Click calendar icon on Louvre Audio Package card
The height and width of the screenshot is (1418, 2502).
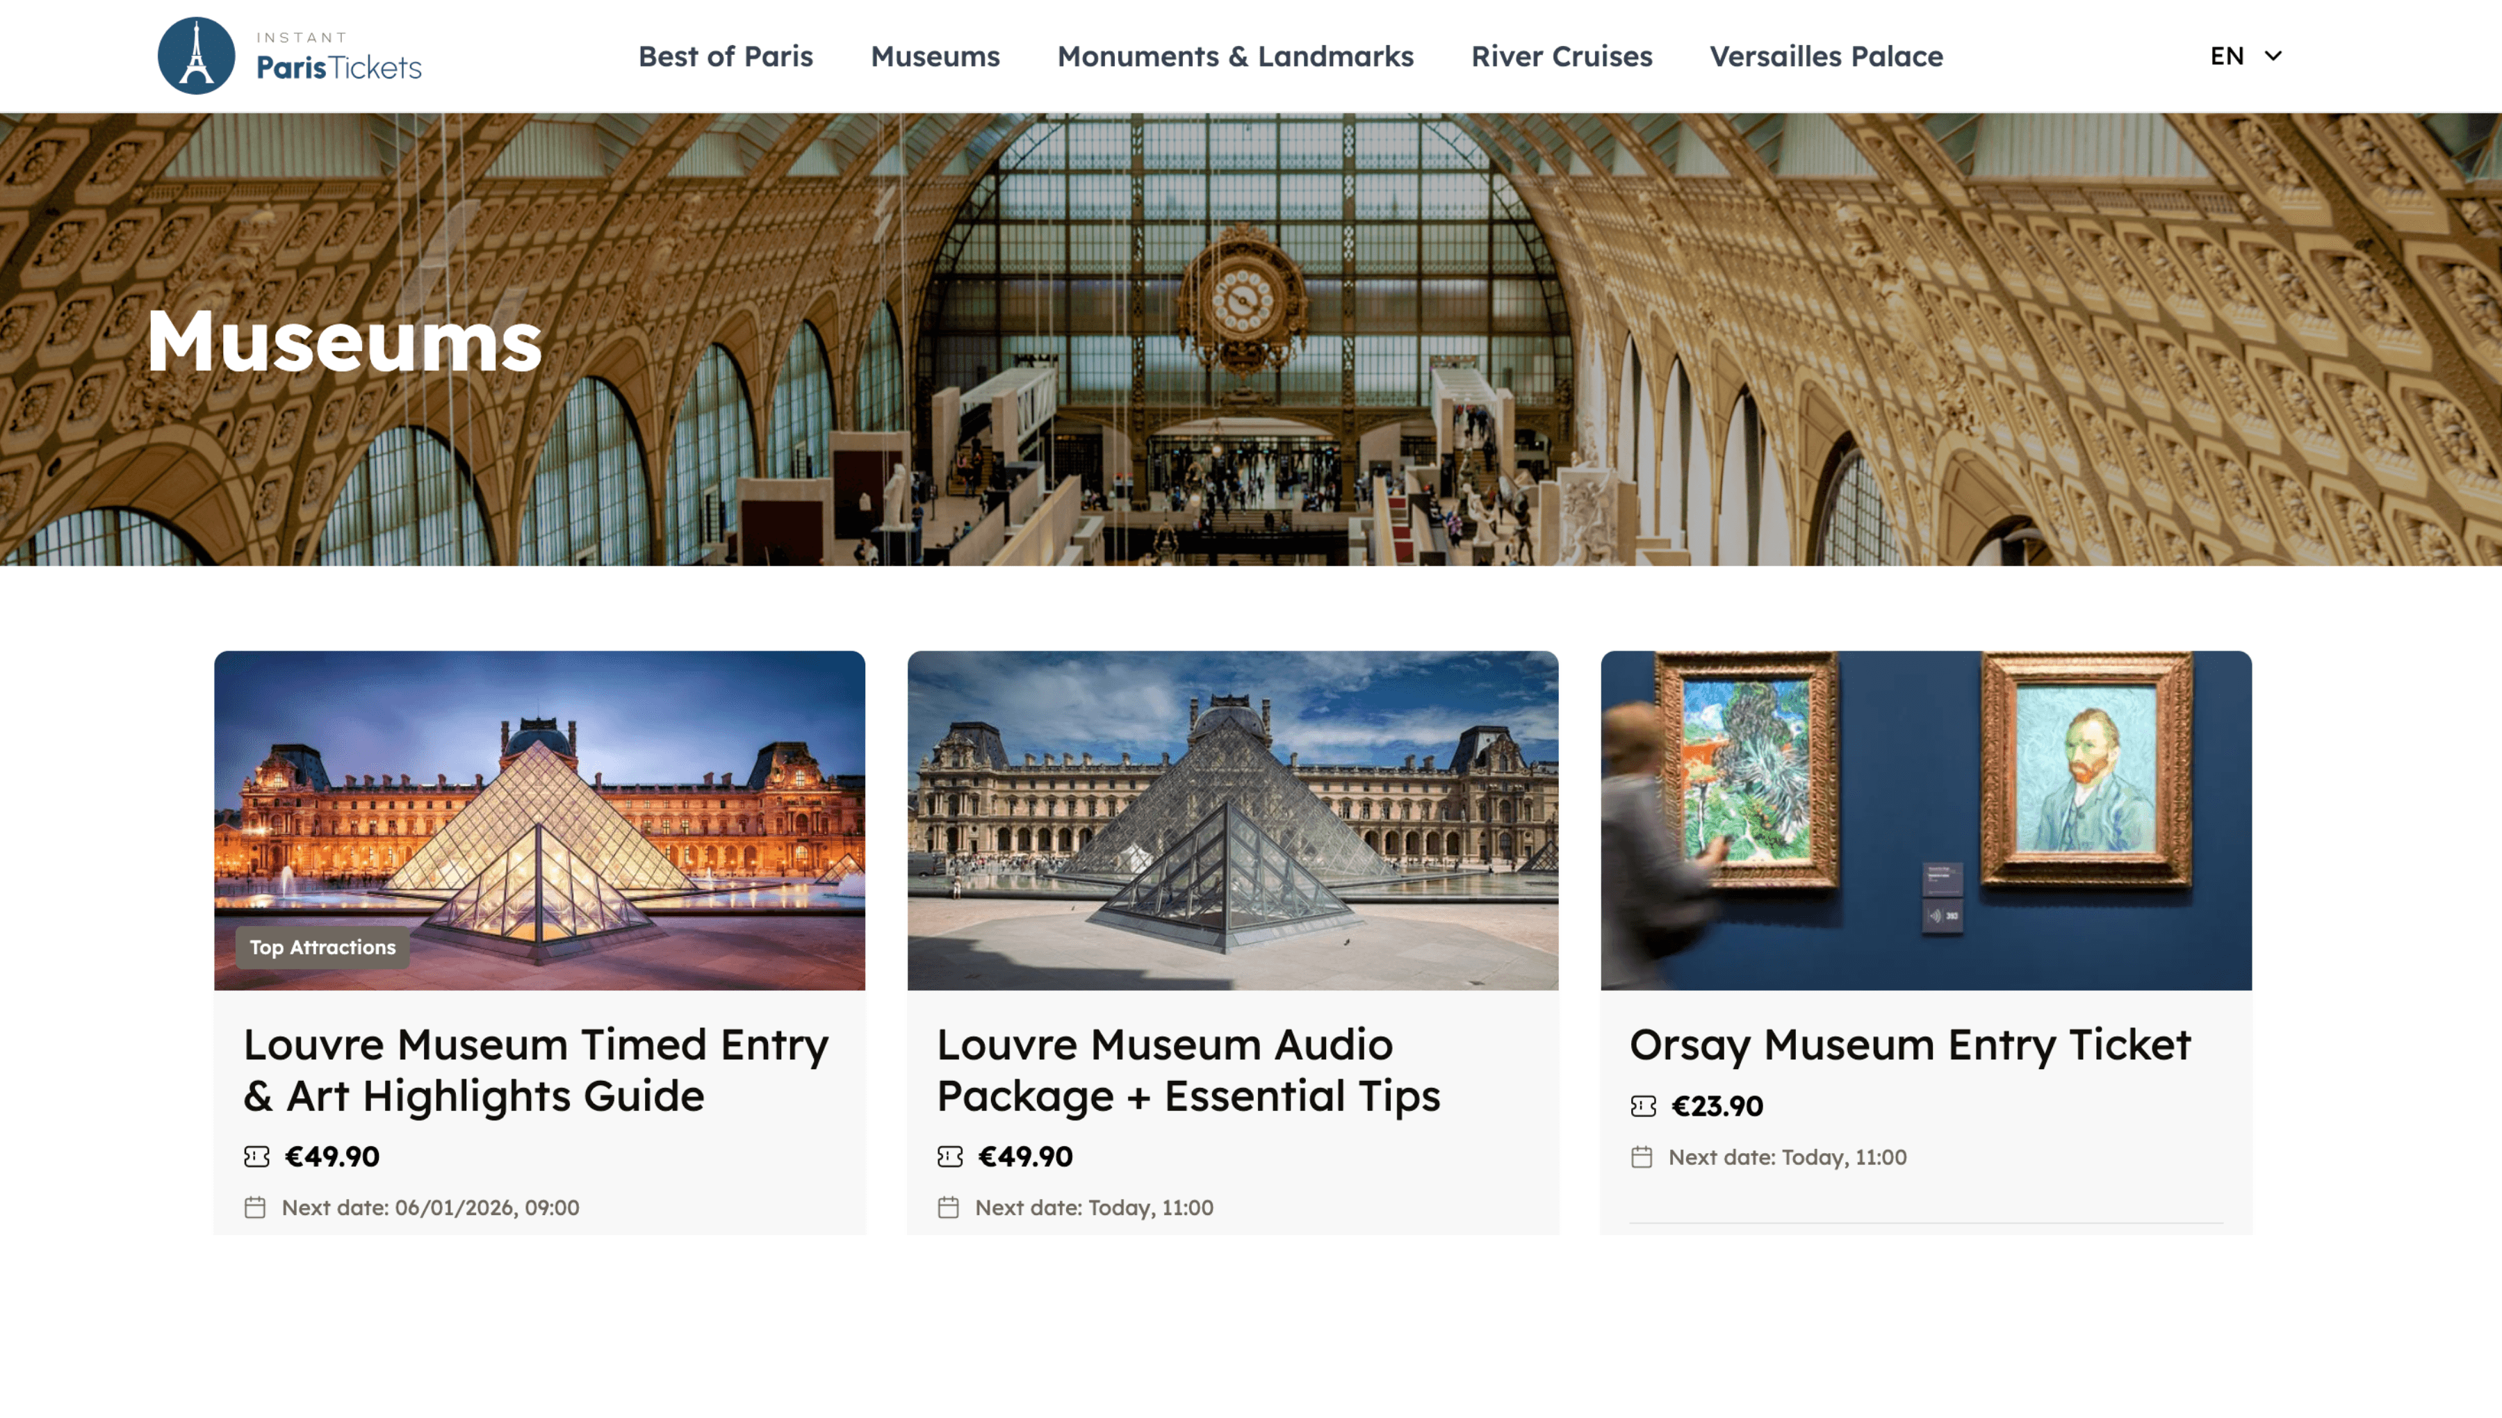point(948,1207)
